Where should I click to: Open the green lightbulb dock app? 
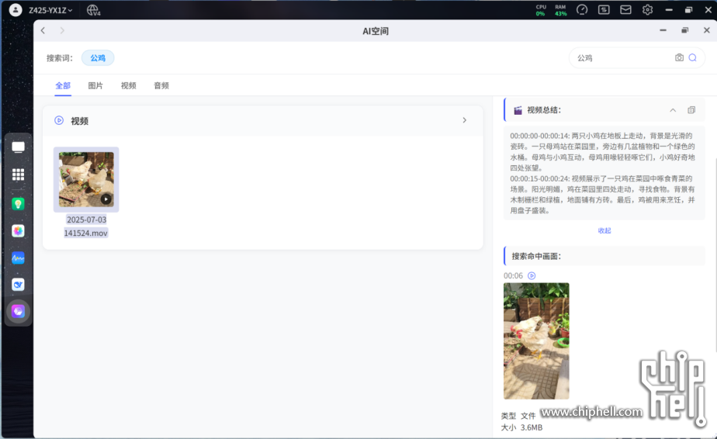(x=18, y=204)
